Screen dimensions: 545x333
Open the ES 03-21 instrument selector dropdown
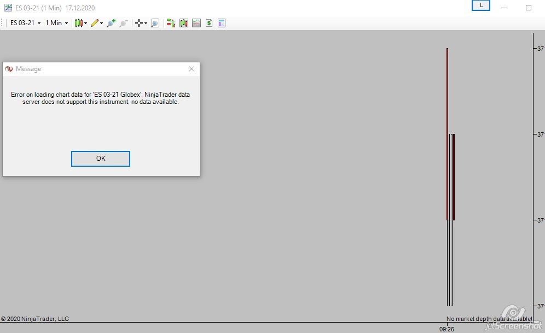pyautogui.click(x=25, y=23)
